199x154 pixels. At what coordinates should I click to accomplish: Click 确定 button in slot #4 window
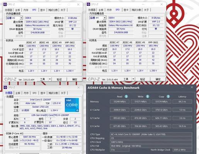coord(158,79)
